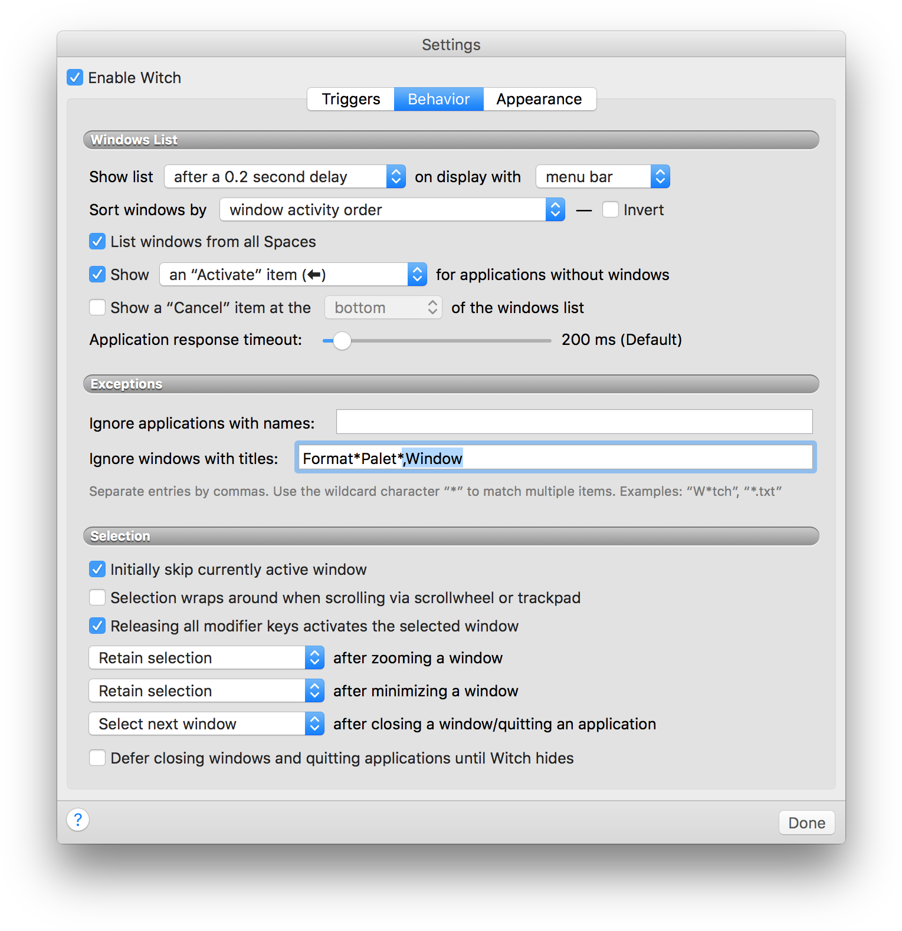Click in Ignore windows with titles field
Screen dimensions: 902x931
click(556, 458)
